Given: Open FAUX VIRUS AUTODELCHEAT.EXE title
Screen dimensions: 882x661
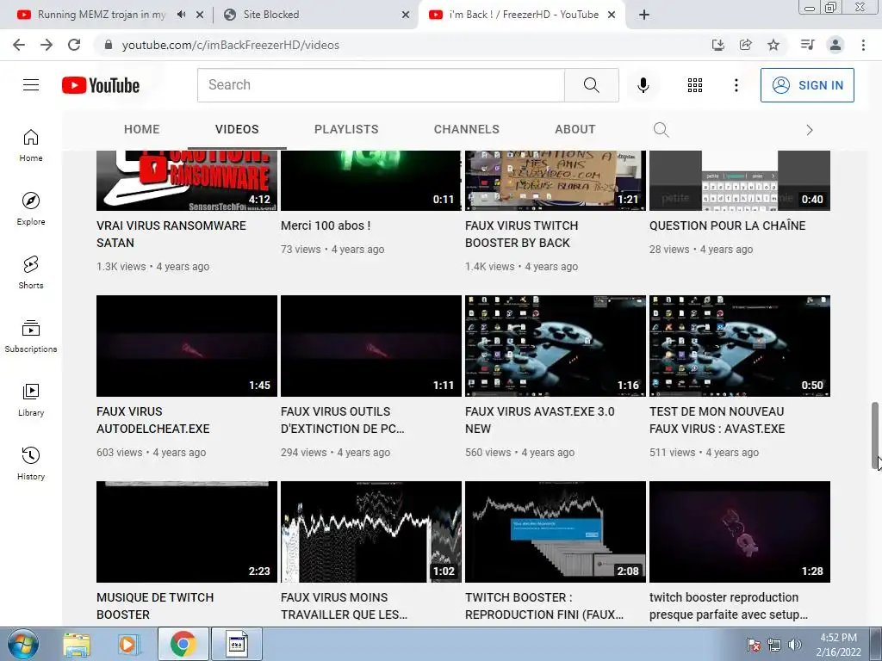Looking at the screenshot, I should tap(153, 420).
